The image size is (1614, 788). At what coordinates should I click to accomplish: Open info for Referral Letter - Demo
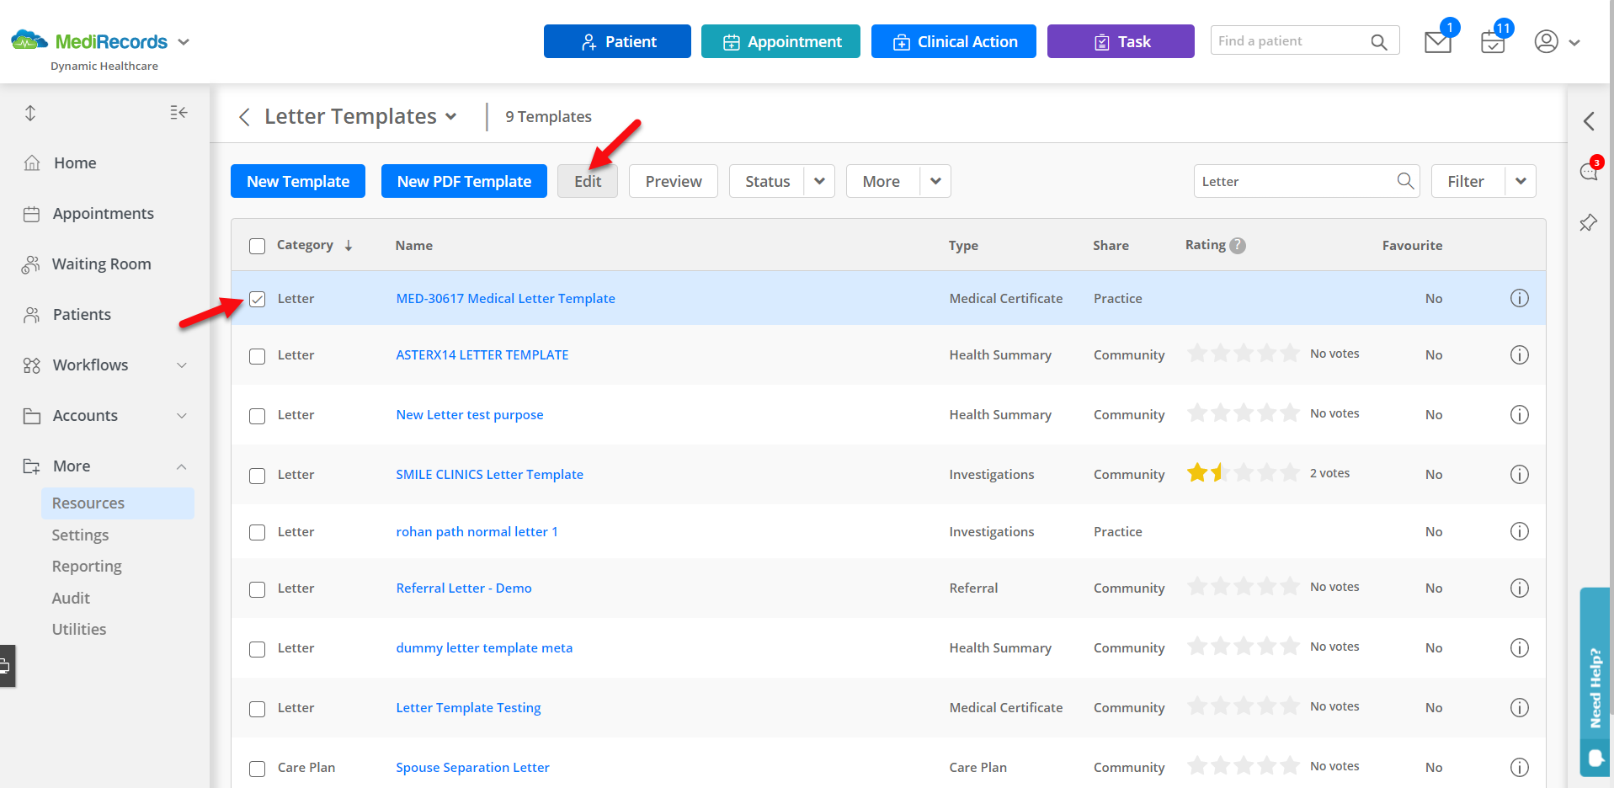click(x=1519, y=588)
